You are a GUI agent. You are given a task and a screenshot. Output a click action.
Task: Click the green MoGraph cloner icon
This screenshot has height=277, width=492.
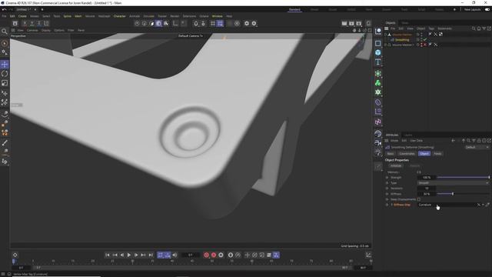377,83
